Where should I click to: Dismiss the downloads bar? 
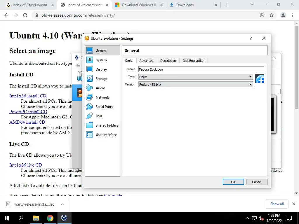pyautogui.click(x=294, y=204)
